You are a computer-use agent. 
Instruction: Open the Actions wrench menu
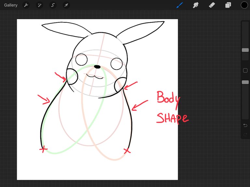click(26, 5)
